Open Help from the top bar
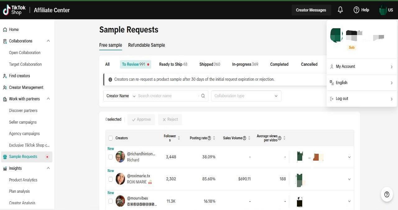The height and width of the screenshot is (210, 398). 361,10
